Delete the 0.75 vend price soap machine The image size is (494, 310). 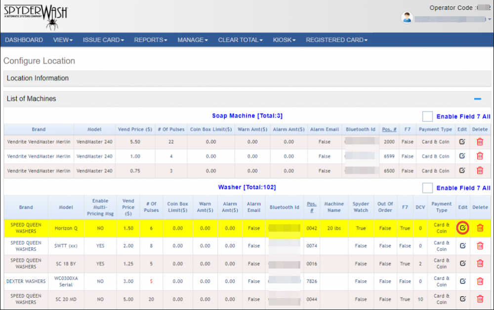pos(480,170)
